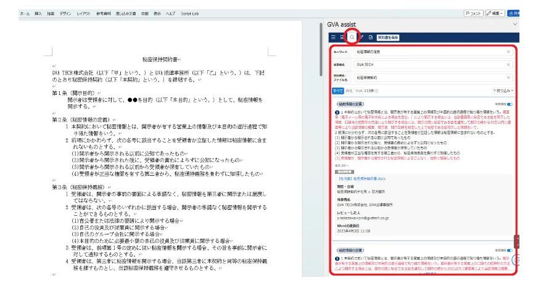The image size is (541, 293).
Task: Click the y.nakazawa reviewer email text
Action: pyautogui.click(x=363, y=218)
